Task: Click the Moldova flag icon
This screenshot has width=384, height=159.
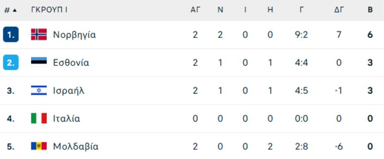Action: pos(39,147)
